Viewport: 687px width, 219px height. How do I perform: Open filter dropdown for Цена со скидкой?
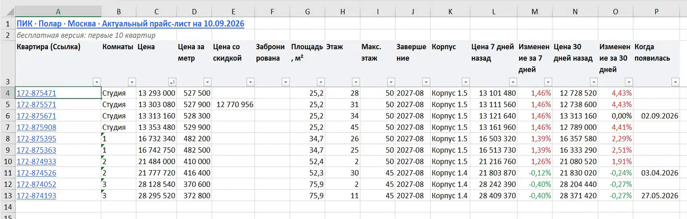[250, 82]
